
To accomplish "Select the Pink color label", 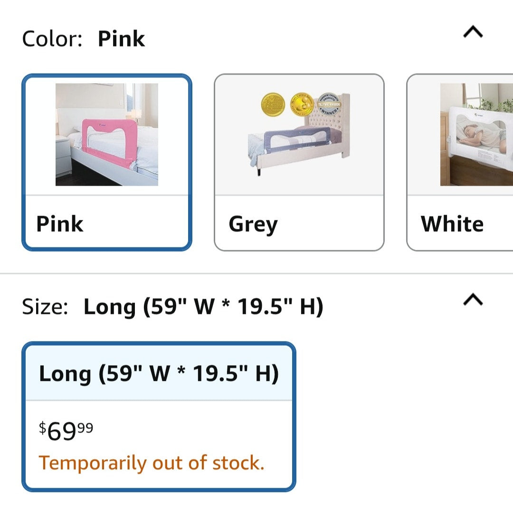I will coord(60,224).
